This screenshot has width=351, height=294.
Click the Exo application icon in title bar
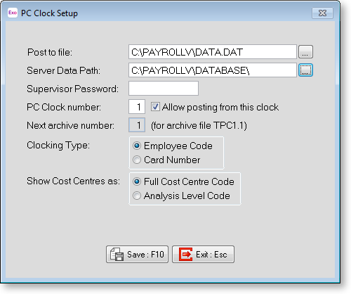pyautogui.click(x=13, y=13)
